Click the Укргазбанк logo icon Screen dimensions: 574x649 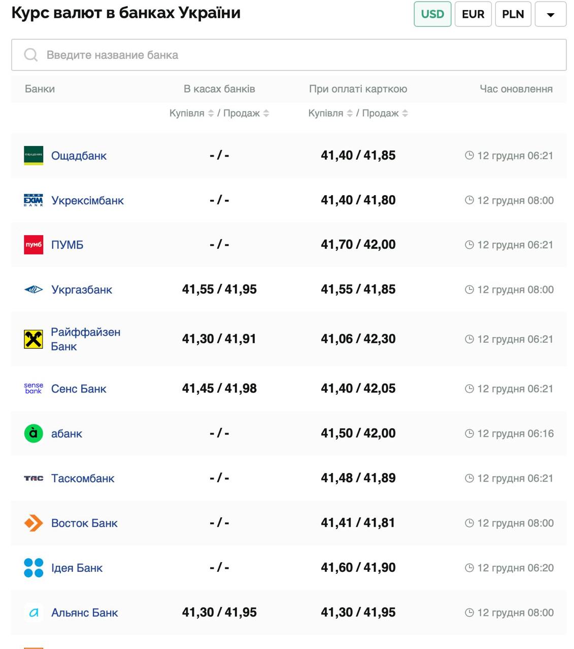[x=33, y=290]
